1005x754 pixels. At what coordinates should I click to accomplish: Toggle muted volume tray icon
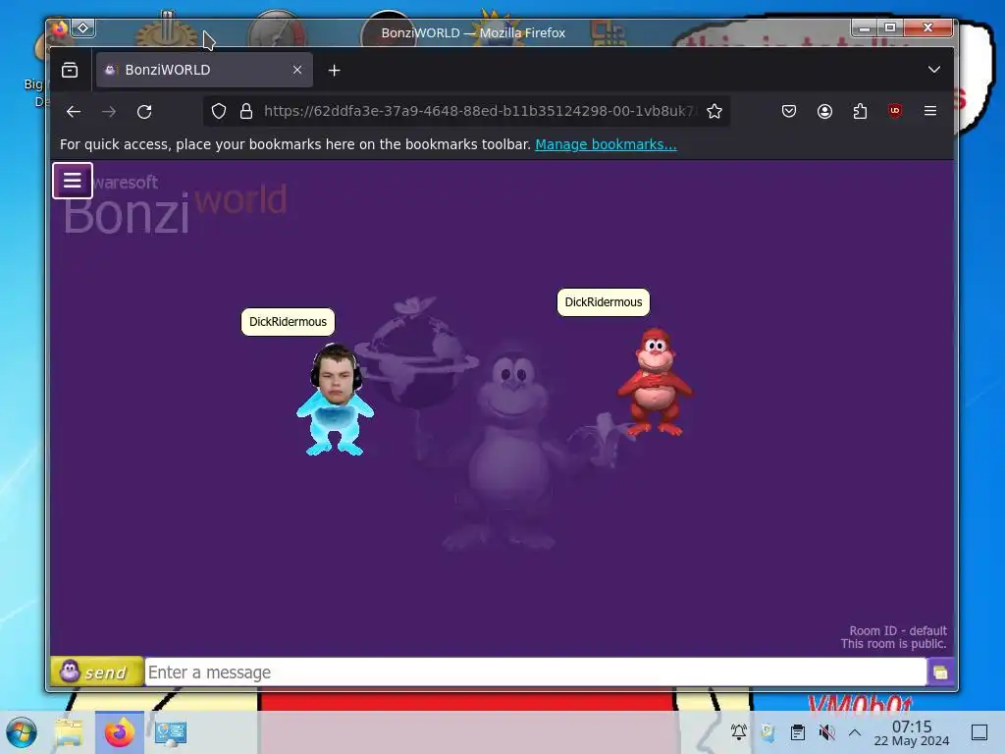pyautogui.click(x=826, y=732)
